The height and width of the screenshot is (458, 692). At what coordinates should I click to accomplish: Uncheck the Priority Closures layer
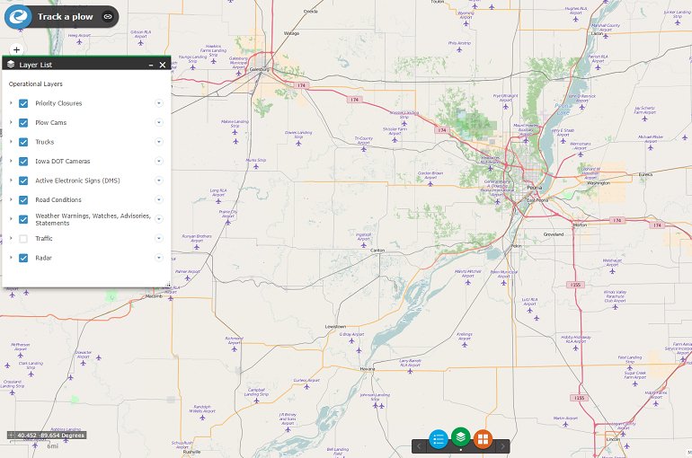pyautogui.click(x=23, y=103)
